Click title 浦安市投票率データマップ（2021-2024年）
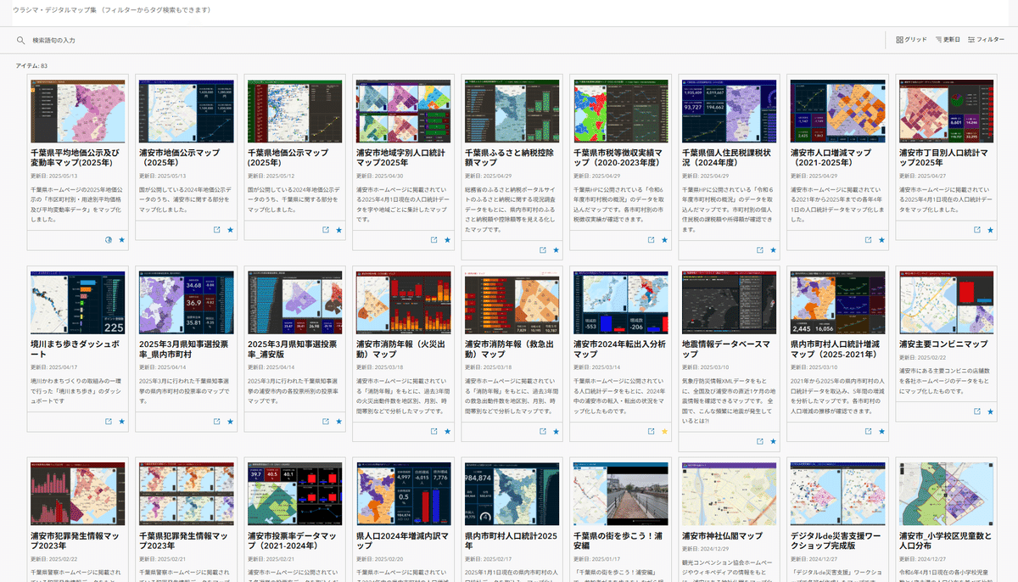This screenshot has height=582, width=1018. coord(294,541)
